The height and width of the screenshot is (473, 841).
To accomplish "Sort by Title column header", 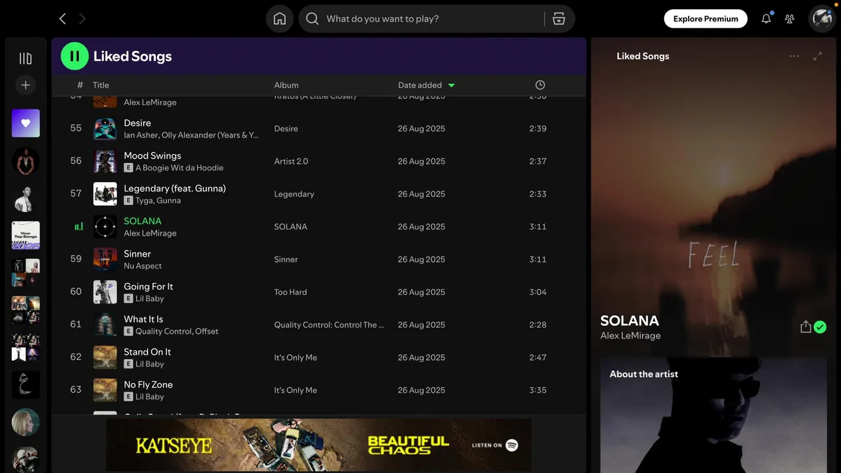I will point(101,85).
